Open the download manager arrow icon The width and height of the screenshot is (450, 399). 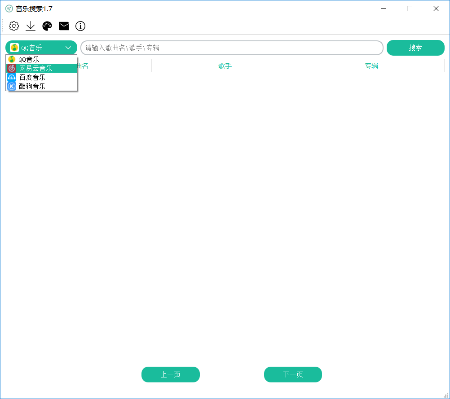(31, 26)
